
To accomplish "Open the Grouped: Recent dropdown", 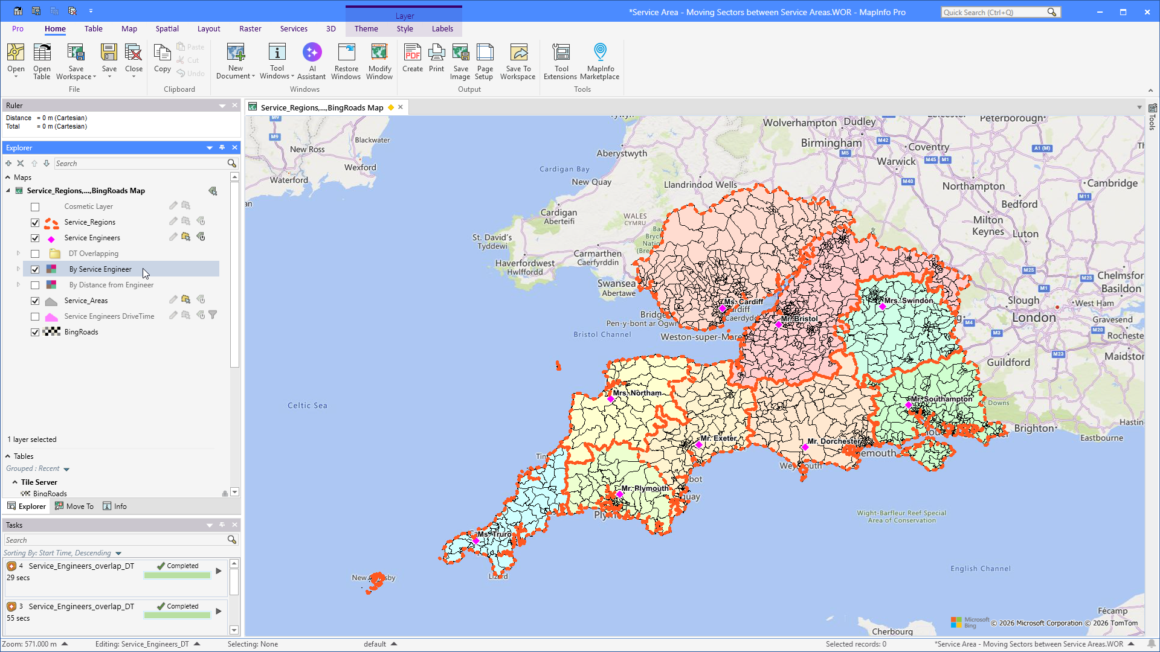I will [x=66, y=469].
